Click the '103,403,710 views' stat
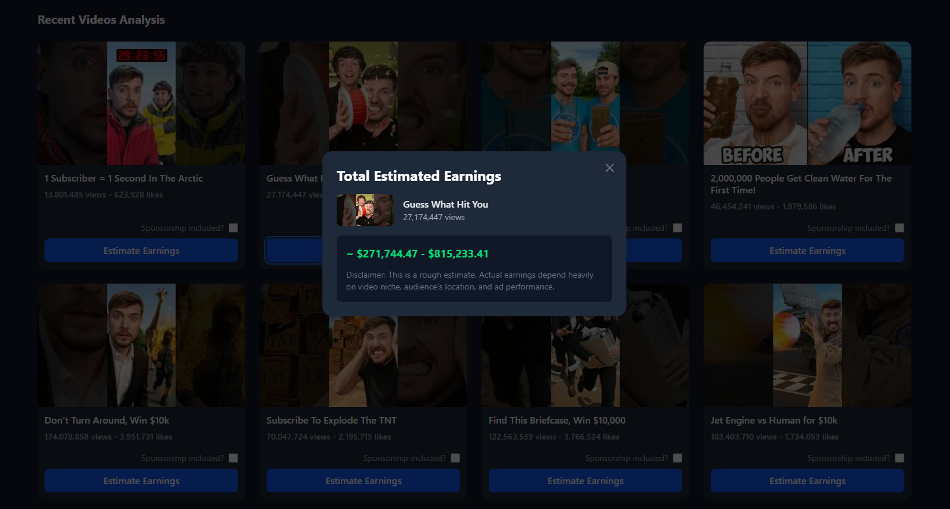Screen dimensions: 950x509 click(743, 437)
